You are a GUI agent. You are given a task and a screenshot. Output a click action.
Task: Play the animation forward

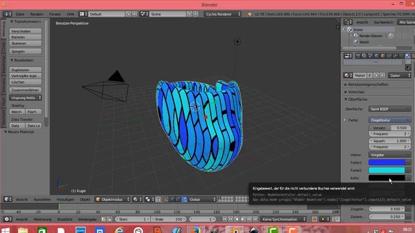(x=243, y=219)
